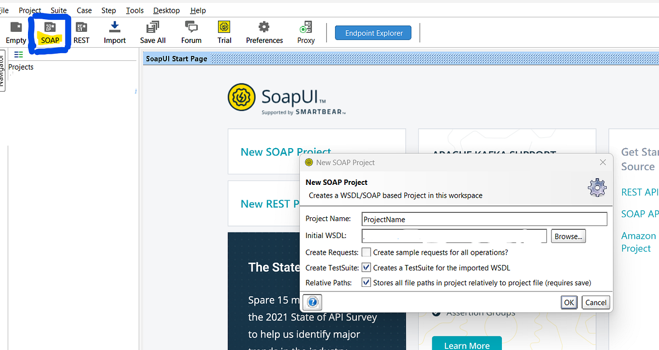Open SoapUI Preferences
This screenshot has height=350, width=659.
pyautogui.click(x=264, y=31)
